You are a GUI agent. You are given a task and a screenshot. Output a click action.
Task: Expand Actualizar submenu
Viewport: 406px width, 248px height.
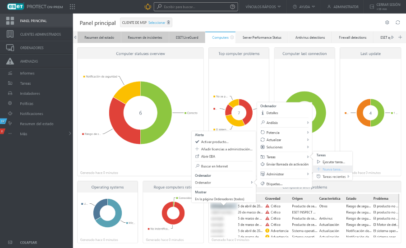[284, 140]
